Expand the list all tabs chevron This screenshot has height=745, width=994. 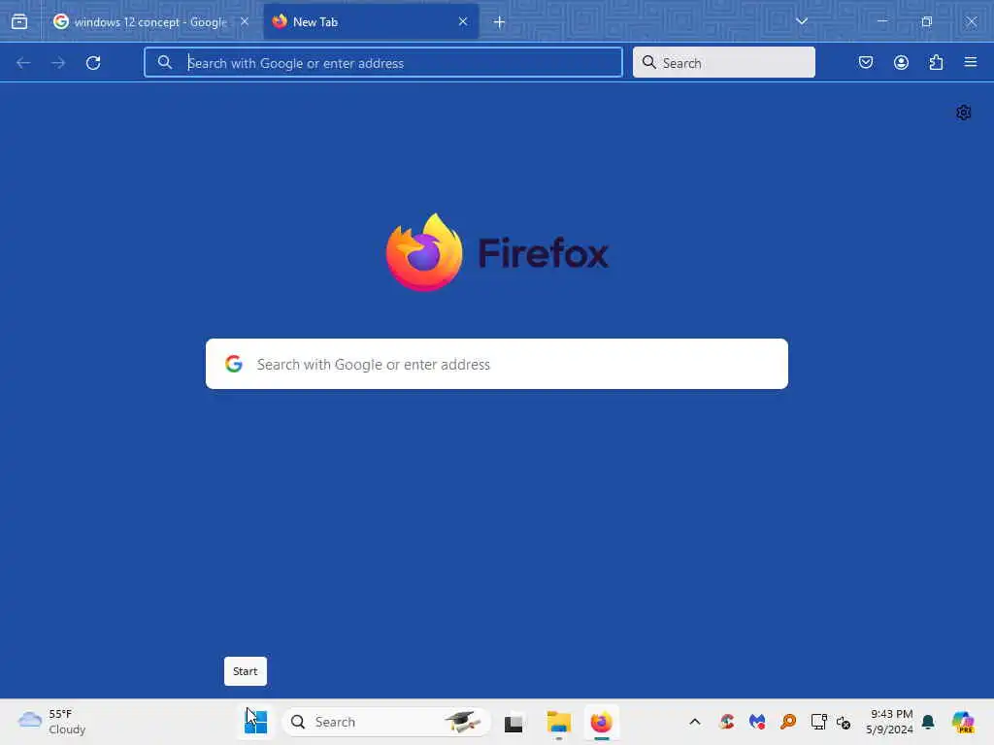coord(801,21)
